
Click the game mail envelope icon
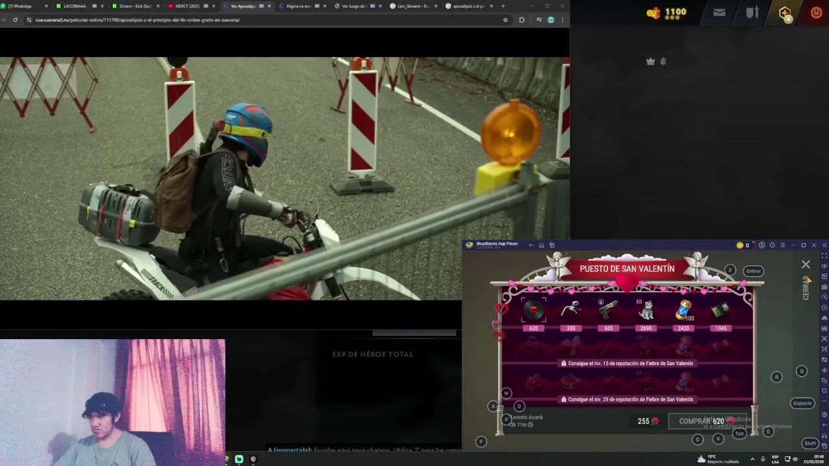(719, 12)
